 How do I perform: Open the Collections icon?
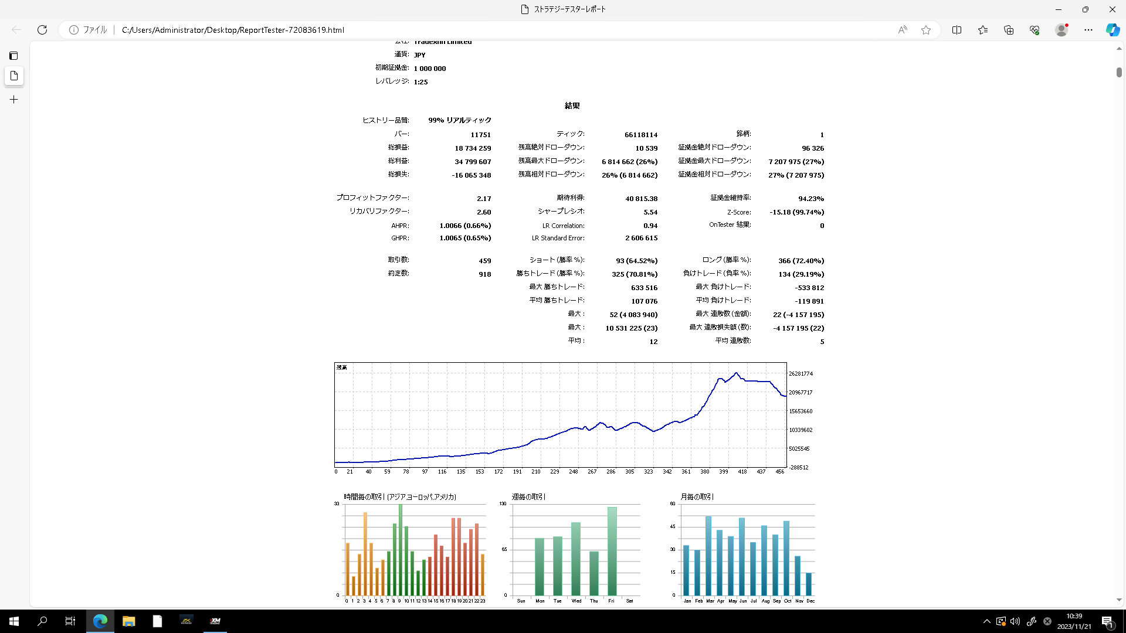1009,30
